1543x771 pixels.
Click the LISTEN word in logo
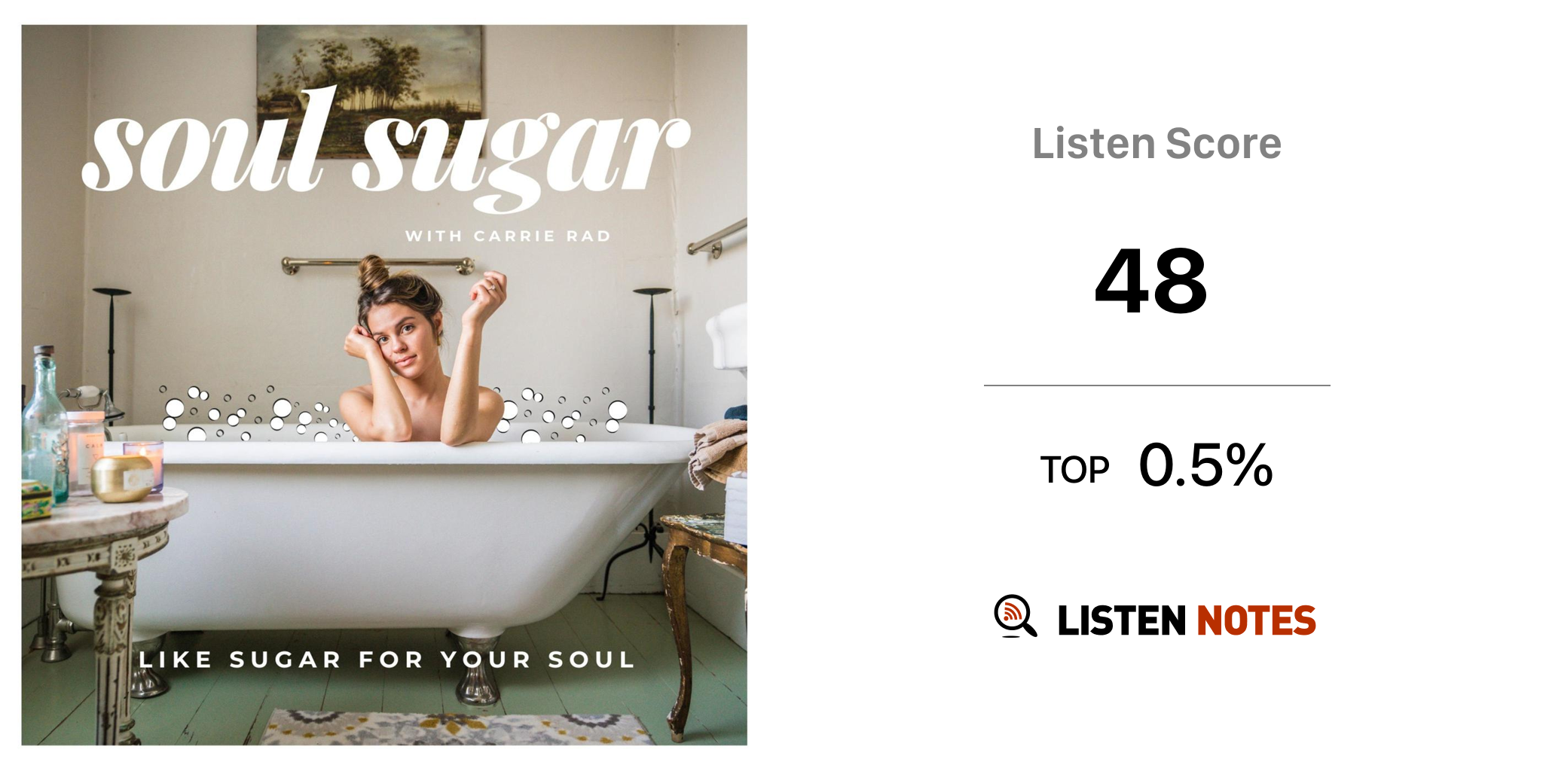(1122, 620)
